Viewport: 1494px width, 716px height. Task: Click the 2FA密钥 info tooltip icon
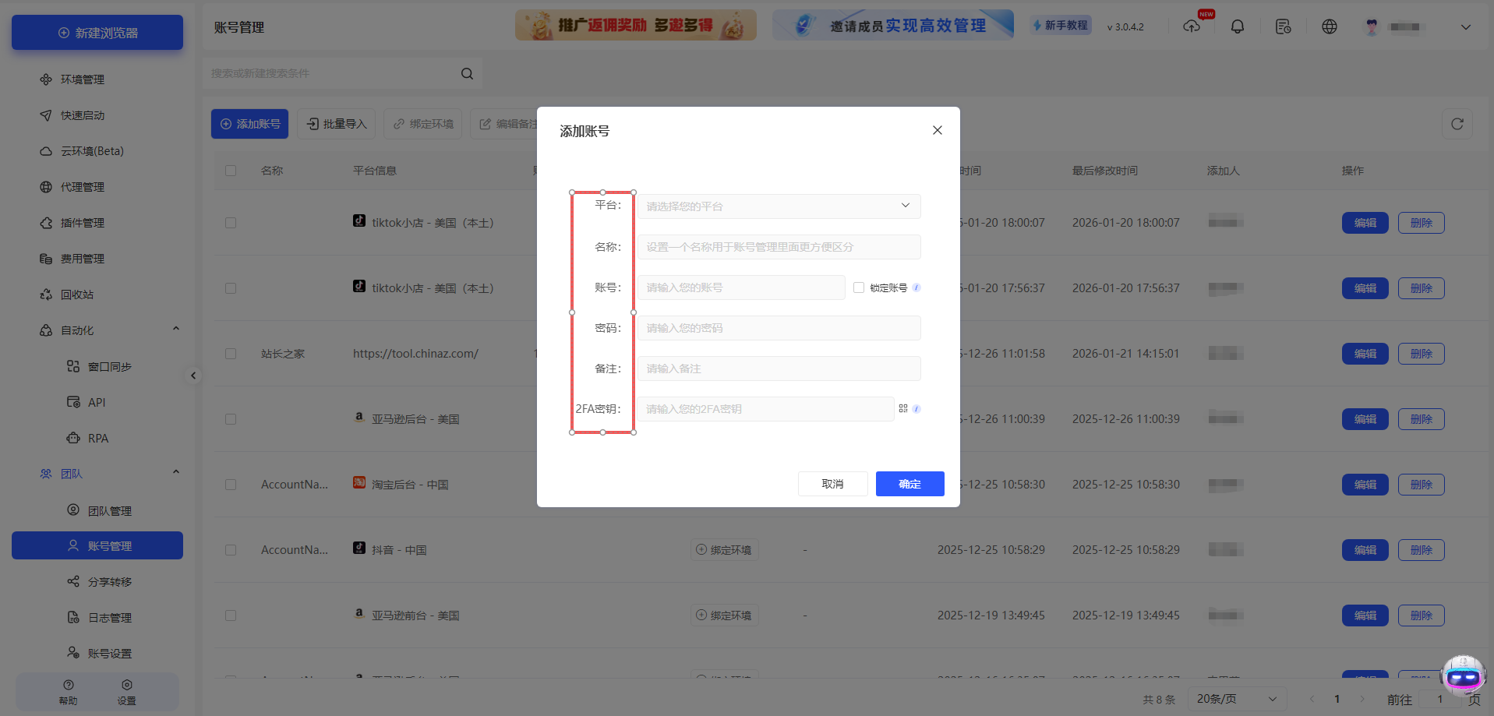[x=917, y=408]
